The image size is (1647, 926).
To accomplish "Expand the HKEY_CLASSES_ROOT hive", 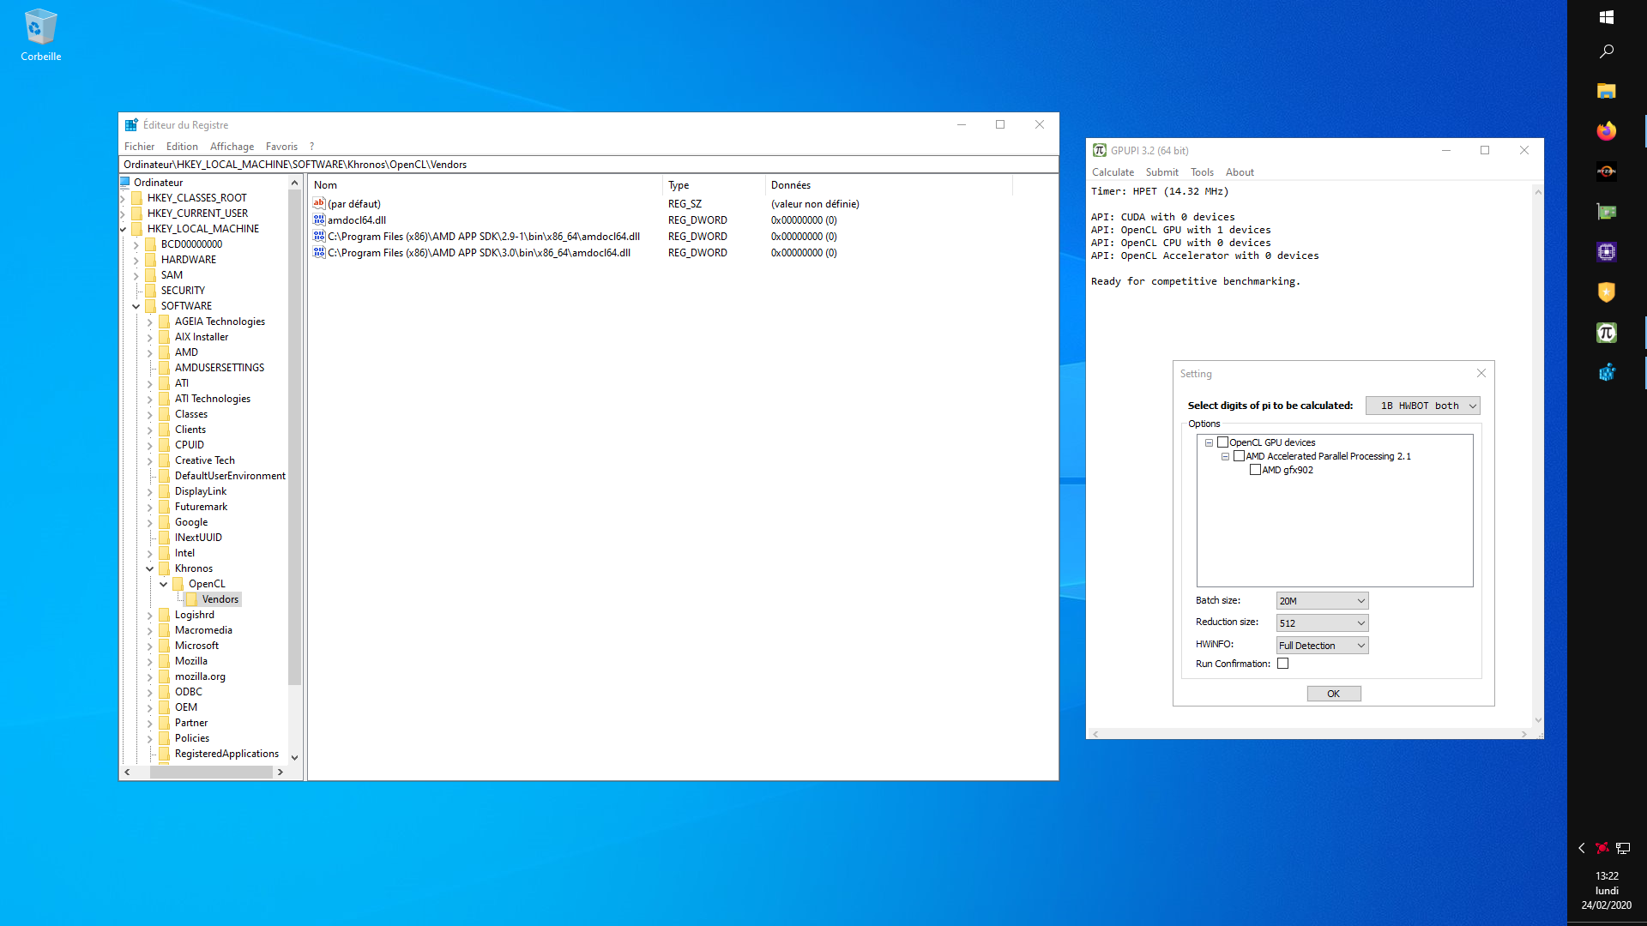I will (x=123, y=198).
